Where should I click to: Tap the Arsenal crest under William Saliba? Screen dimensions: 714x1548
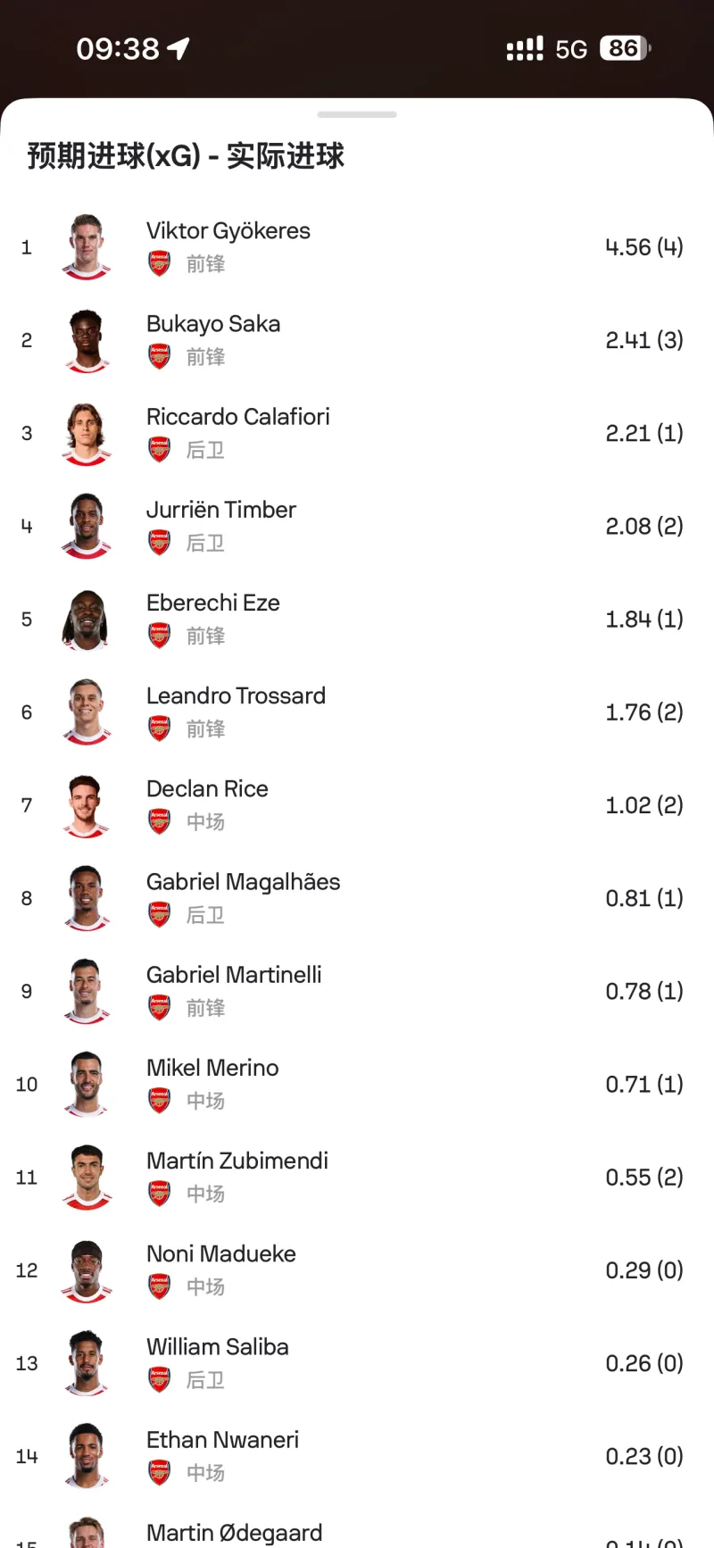(159, 1380)
